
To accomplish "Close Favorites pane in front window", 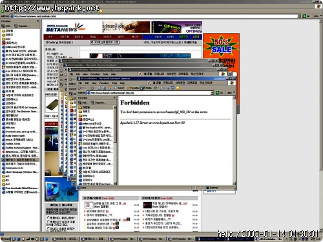I will coord(114,98).
